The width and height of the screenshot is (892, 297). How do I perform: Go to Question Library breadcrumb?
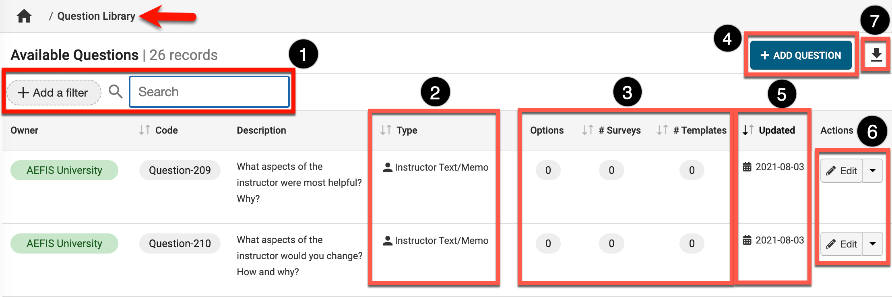[x=96, y=16]
